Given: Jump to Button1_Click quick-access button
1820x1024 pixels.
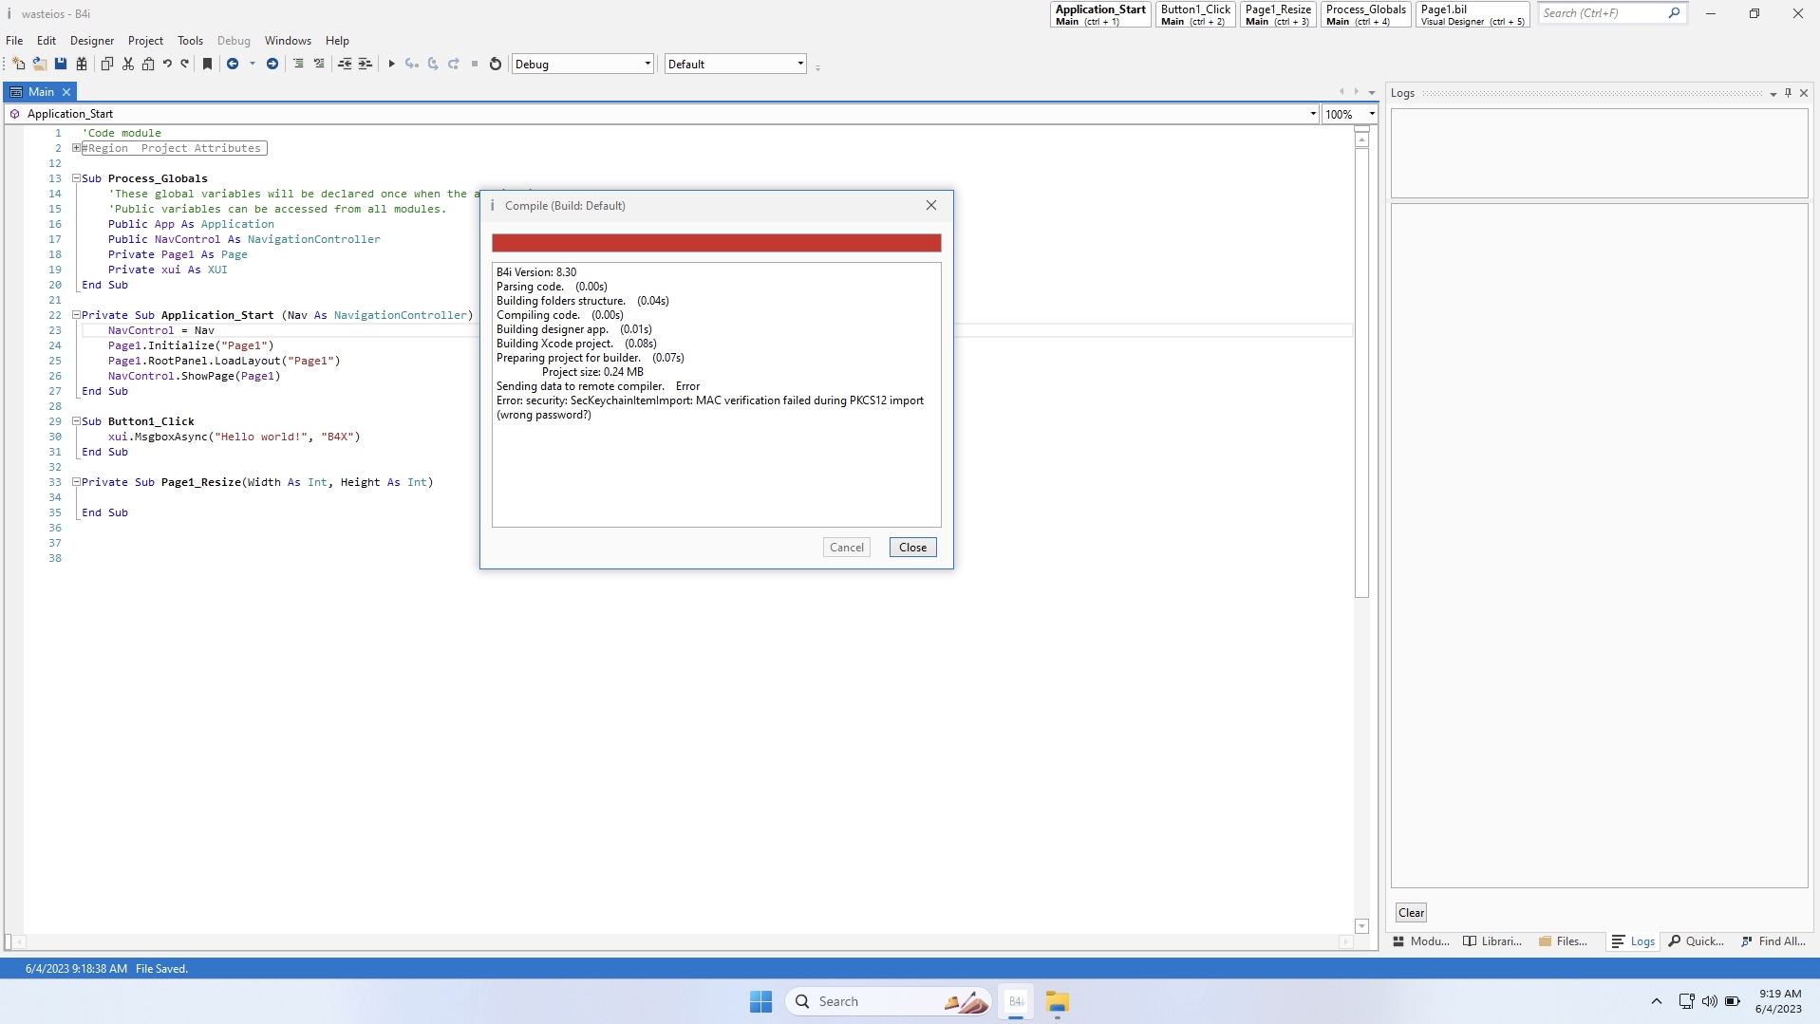Looking at the screenshot, I should (x=1195, y=14).
